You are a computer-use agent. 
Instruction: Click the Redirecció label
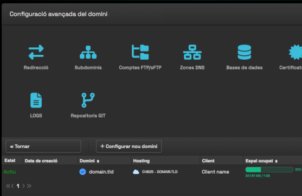tap(36, 67)
